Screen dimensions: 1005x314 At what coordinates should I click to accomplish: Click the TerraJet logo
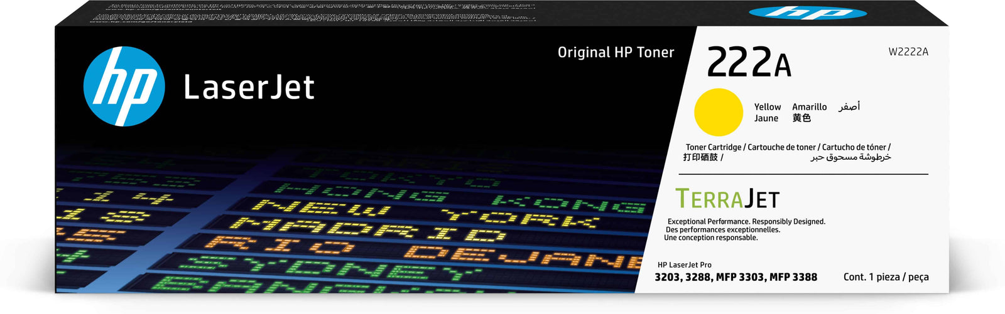pos(727,199)
